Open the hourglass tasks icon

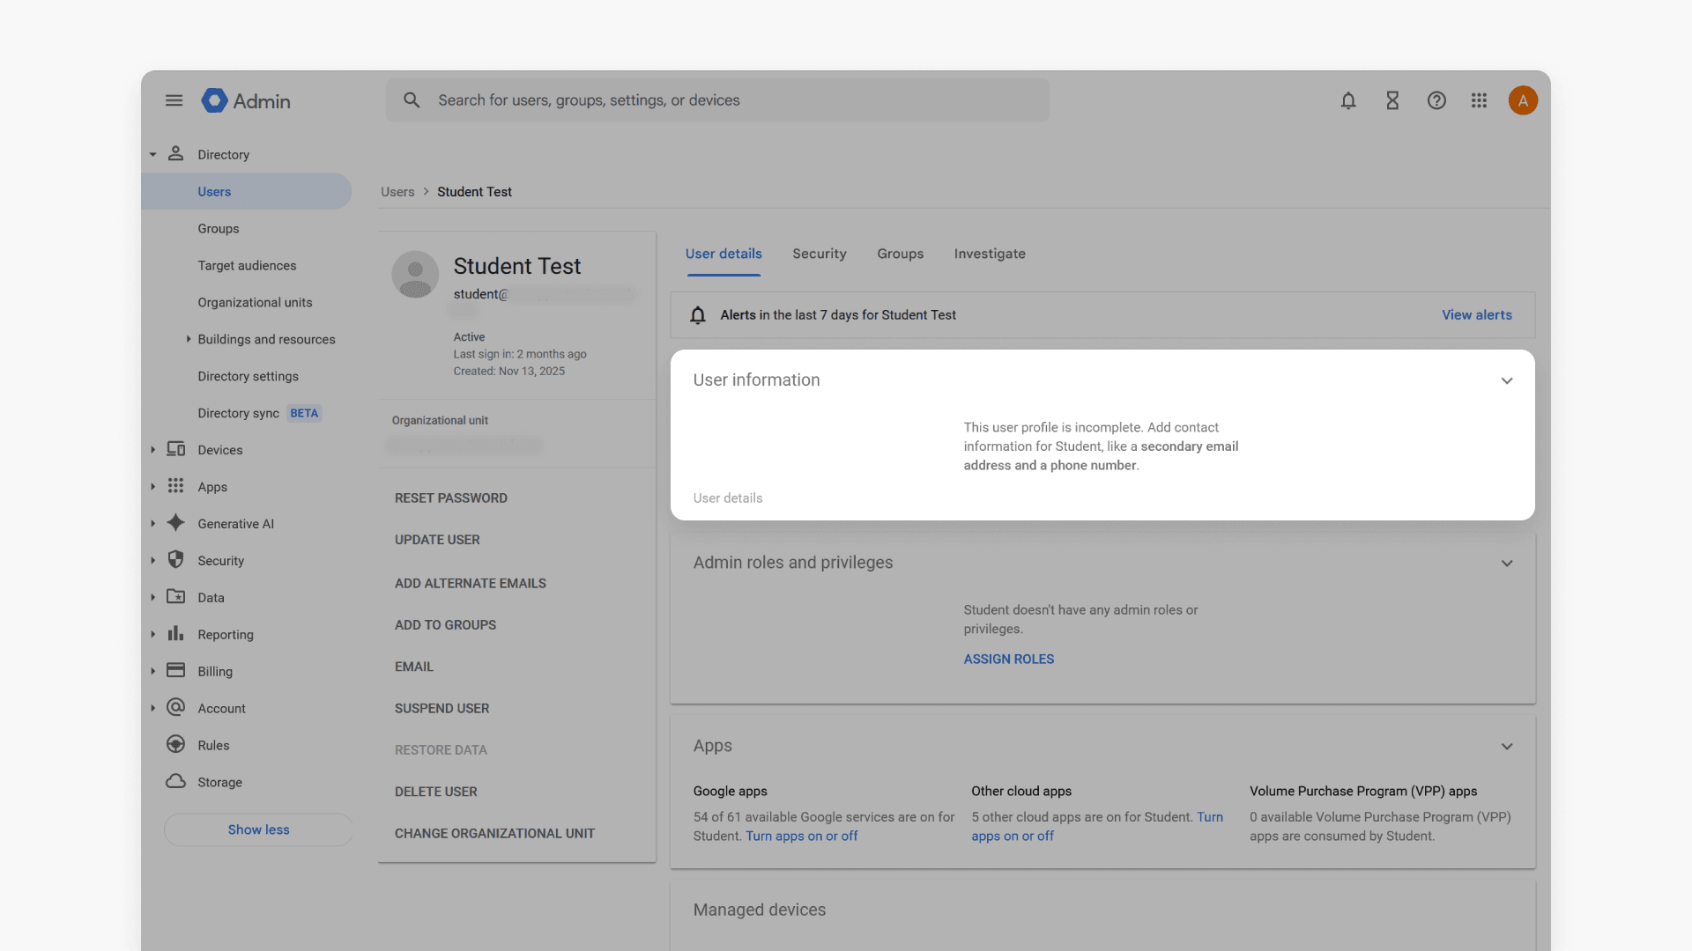pos(1392,100)
